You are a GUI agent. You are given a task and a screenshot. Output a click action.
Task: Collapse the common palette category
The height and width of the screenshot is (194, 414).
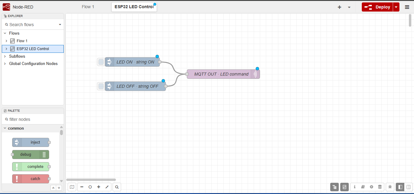coord(5,128)
